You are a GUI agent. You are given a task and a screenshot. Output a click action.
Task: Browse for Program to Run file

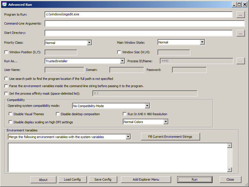(x=240, y=15)
